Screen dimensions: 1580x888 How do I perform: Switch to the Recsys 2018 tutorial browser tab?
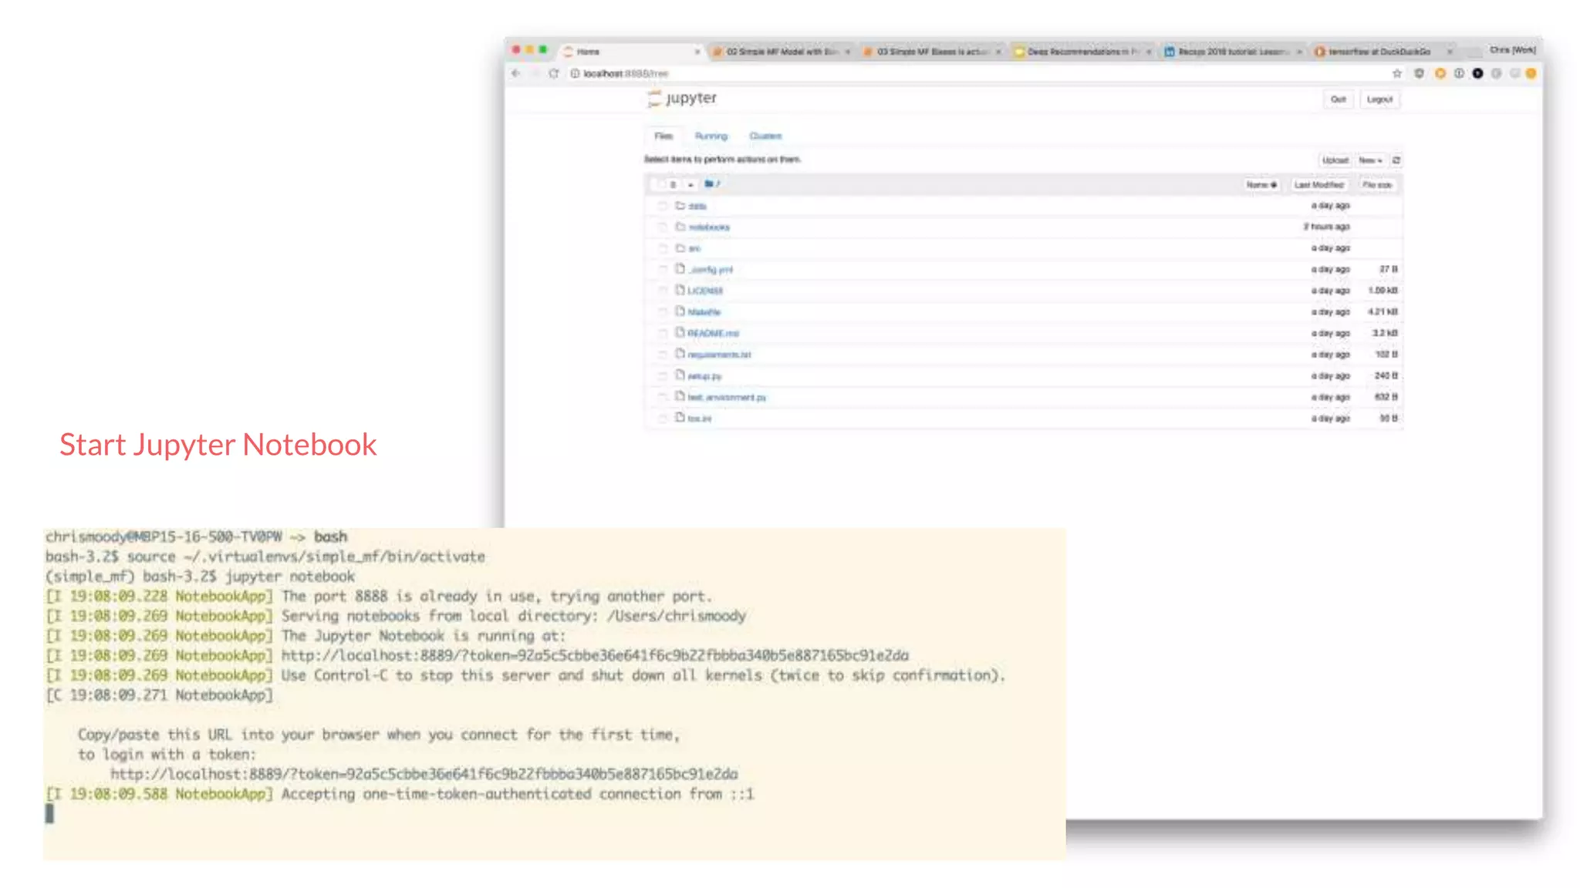(x=1233, y=52)
